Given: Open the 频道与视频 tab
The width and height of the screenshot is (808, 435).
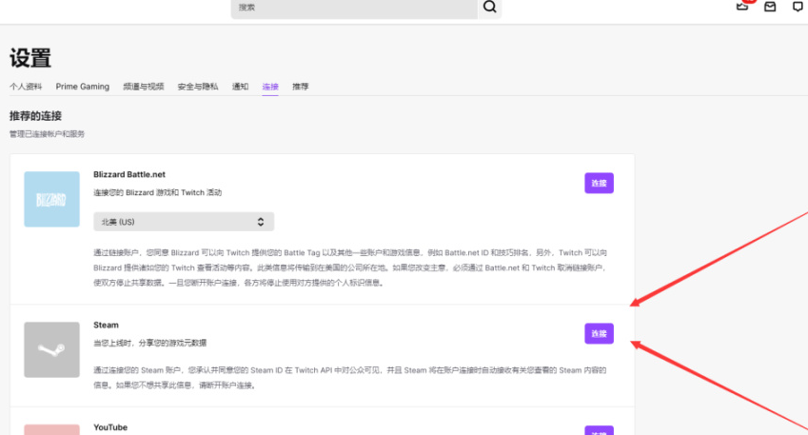Looking at the screenshot, I should (x=144, y=86).
